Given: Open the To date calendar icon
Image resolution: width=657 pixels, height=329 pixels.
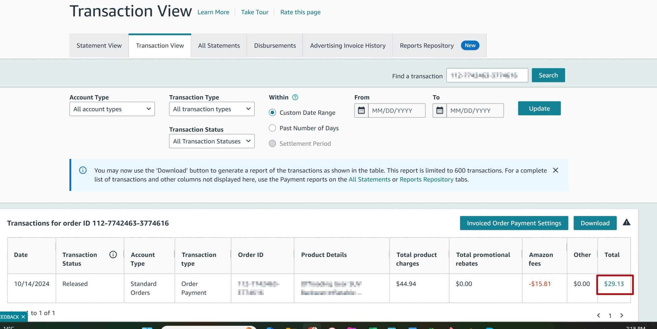Looking at the screenshot, I should pos(439,111).
